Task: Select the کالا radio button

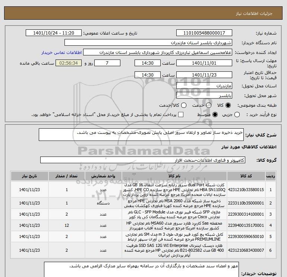Action: [x=228, y=105]
